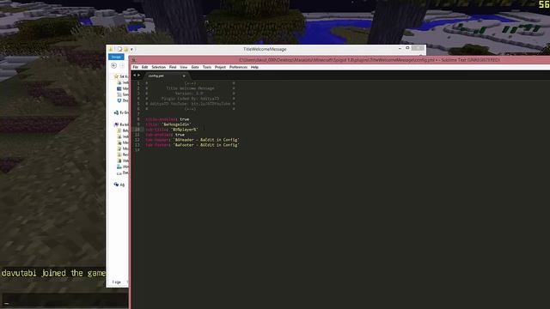This screenshot has height=309, width=550.
Task: Open the blue Dosya tab in Explorer
Action: 116,57
